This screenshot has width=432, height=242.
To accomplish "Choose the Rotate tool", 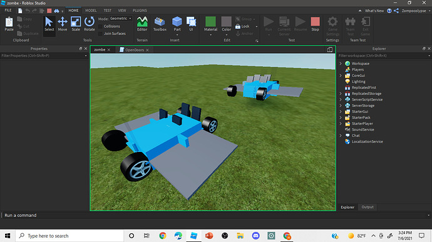I will pos(90,24).
